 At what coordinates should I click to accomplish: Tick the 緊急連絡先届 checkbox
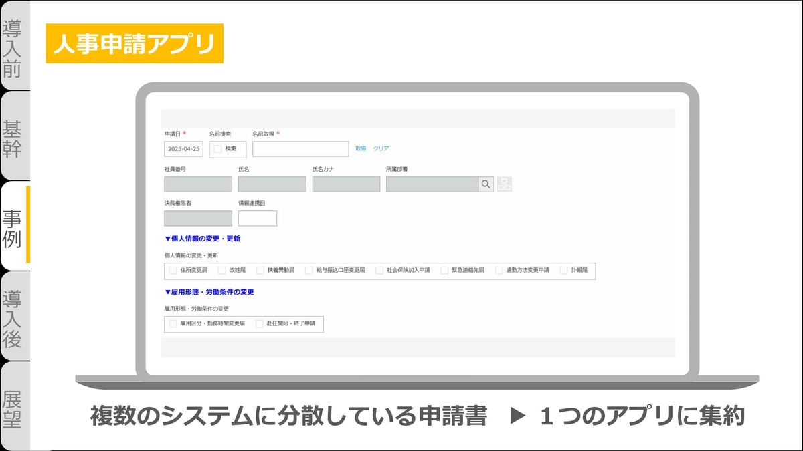tap(444, 271)
